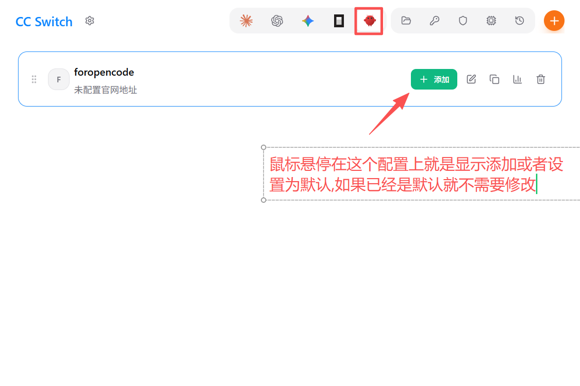Image resolution: width=580 pixels, height=386 pixels.
Task: Click the drag handle on foropencode card
Action: click(x=34, y=79)
